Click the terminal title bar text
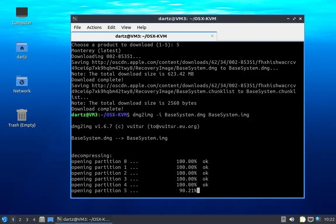Screen dimensions: 336x224 [187, 19]
